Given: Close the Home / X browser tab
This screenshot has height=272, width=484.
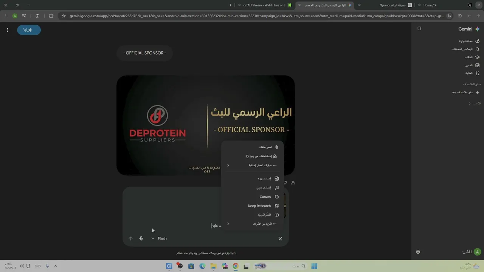Looking at the screenshot, I should point(419,5).
